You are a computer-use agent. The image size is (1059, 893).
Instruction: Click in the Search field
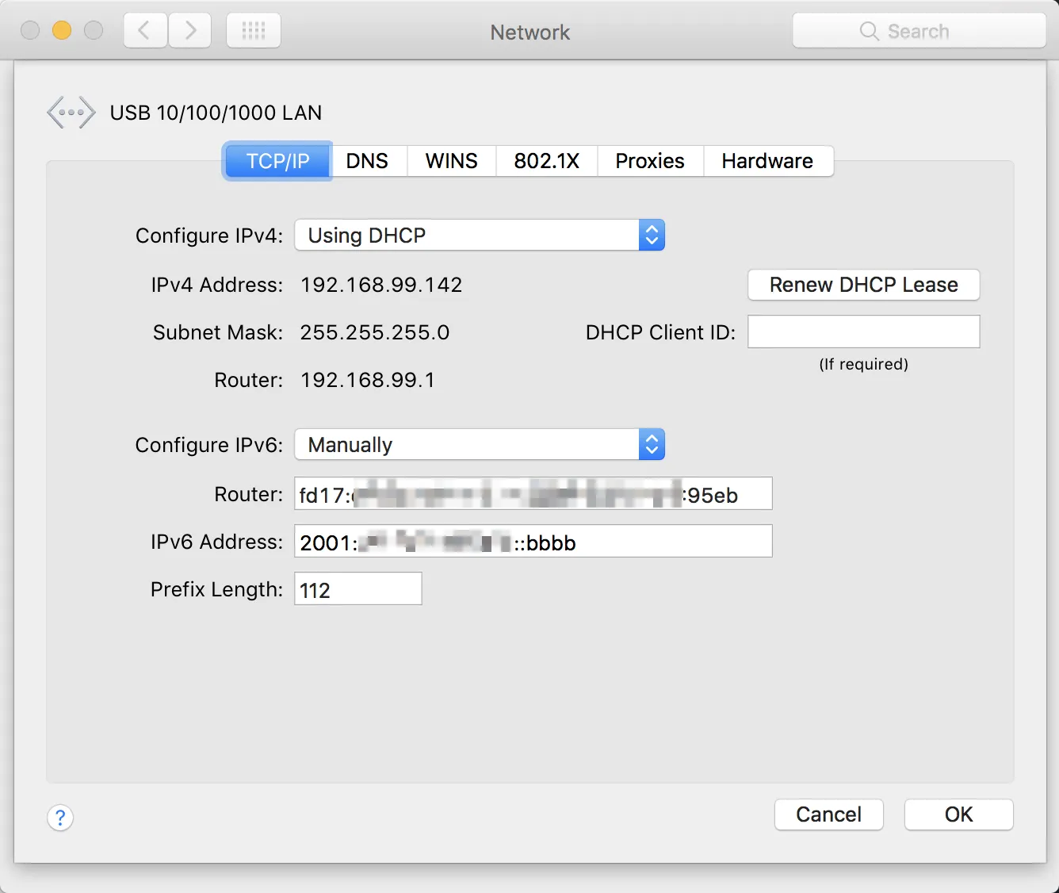(x=919, y=31)
